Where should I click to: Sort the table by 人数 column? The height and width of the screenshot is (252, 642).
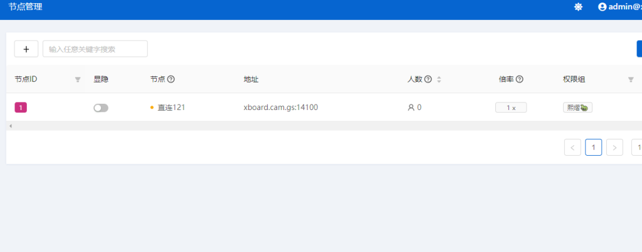439,79
